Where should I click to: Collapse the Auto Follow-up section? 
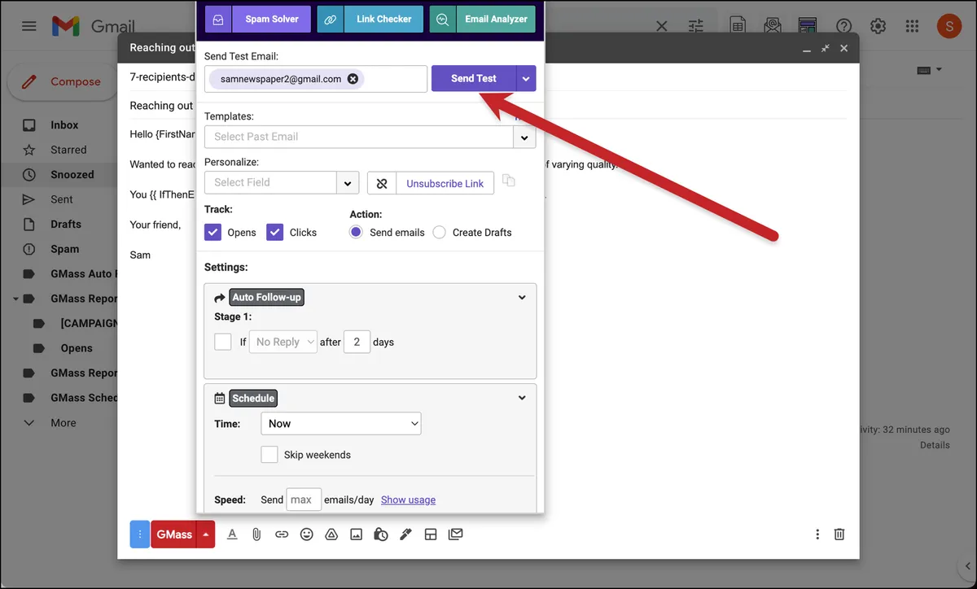click(x=522, y=298)
